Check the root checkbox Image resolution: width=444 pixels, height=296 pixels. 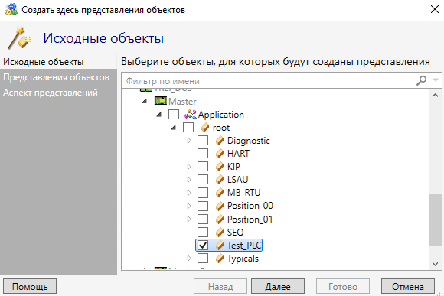(188, 127)
